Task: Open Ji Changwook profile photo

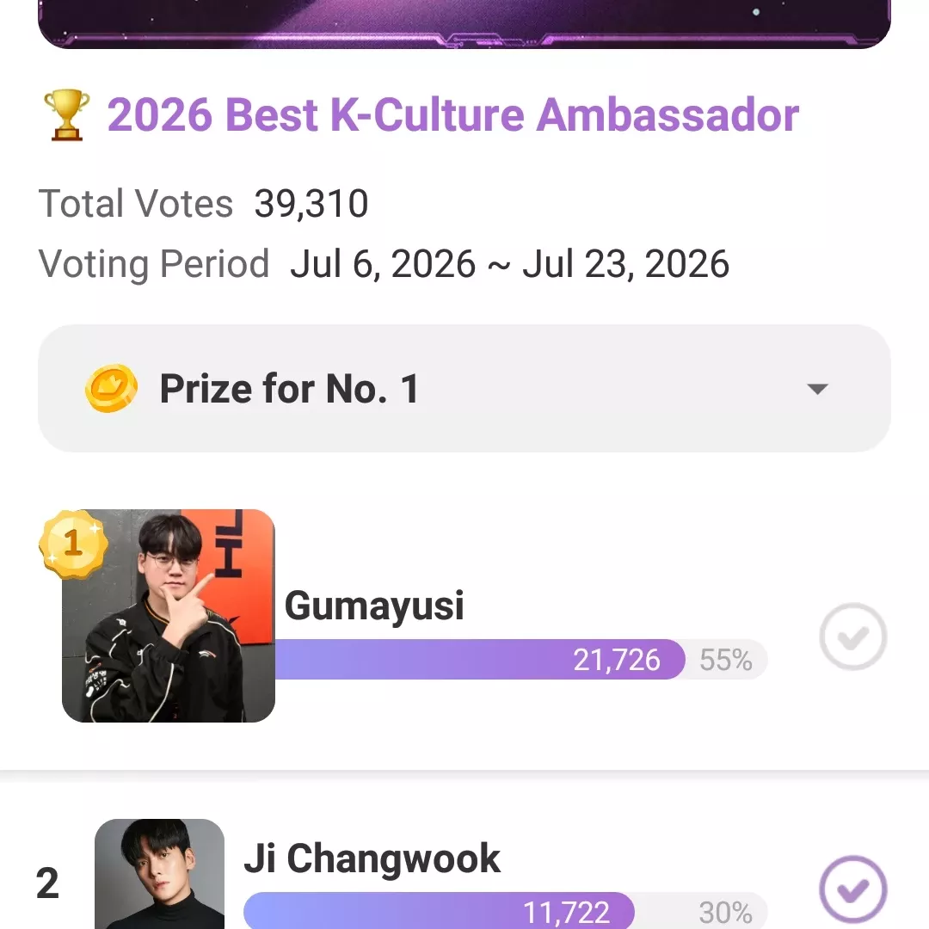Action: pos(159,874)
